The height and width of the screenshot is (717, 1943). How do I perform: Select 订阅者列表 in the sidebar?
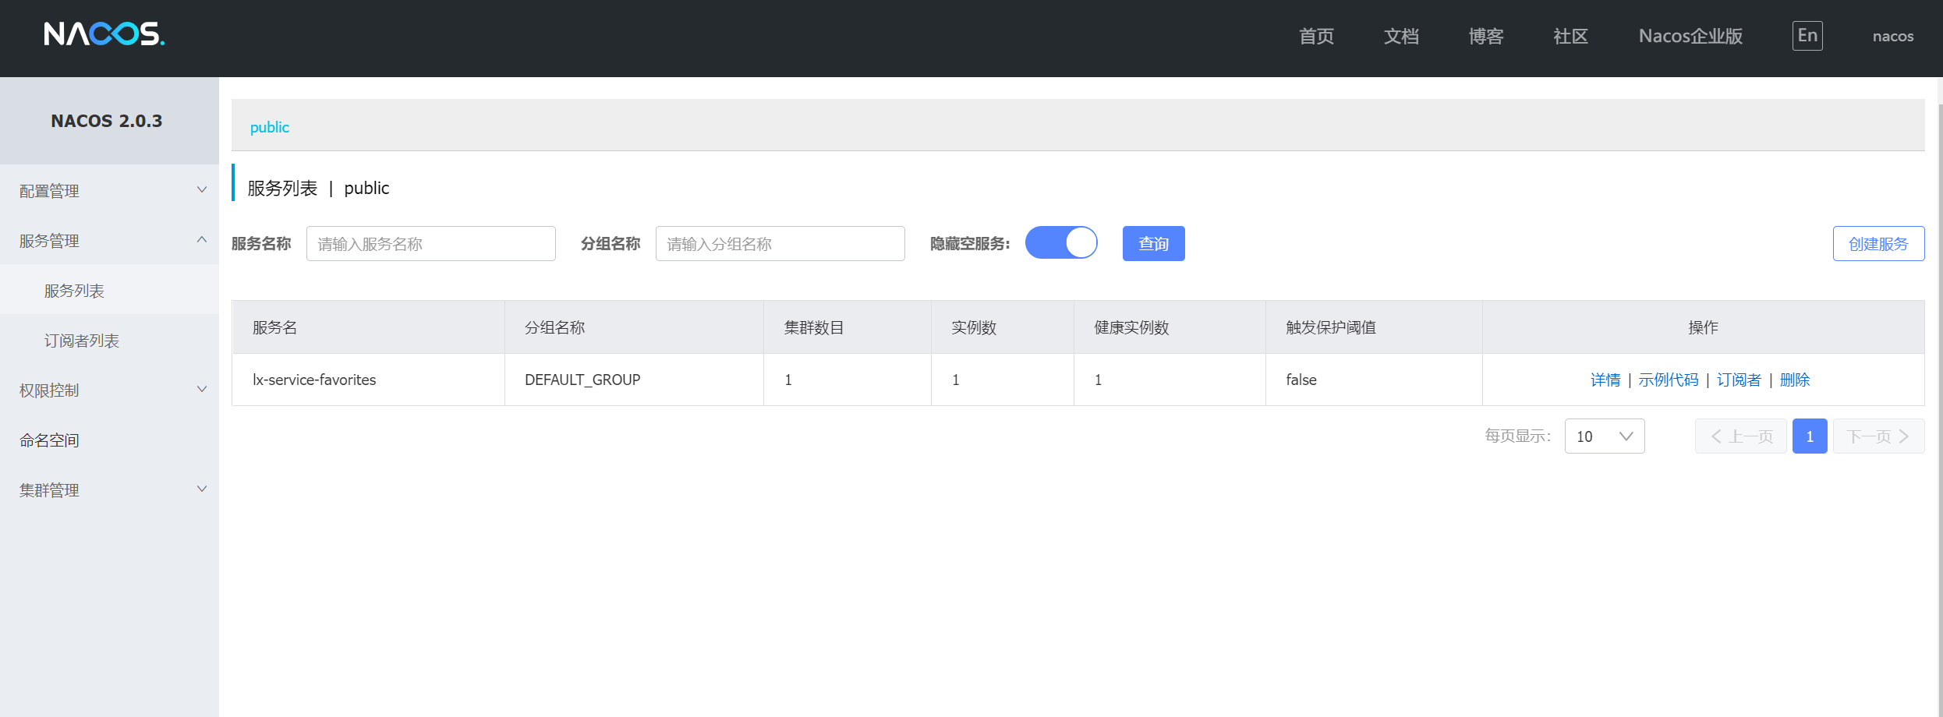(x=109, y=340)
